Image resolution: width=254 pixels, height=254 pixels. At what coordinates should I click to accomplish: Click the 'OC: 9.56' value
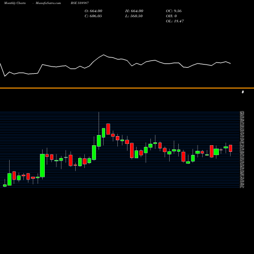[174, 11]
